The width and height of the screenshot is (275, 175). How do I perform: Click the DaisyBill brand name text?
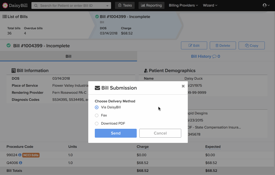click(x=18, y=5)
